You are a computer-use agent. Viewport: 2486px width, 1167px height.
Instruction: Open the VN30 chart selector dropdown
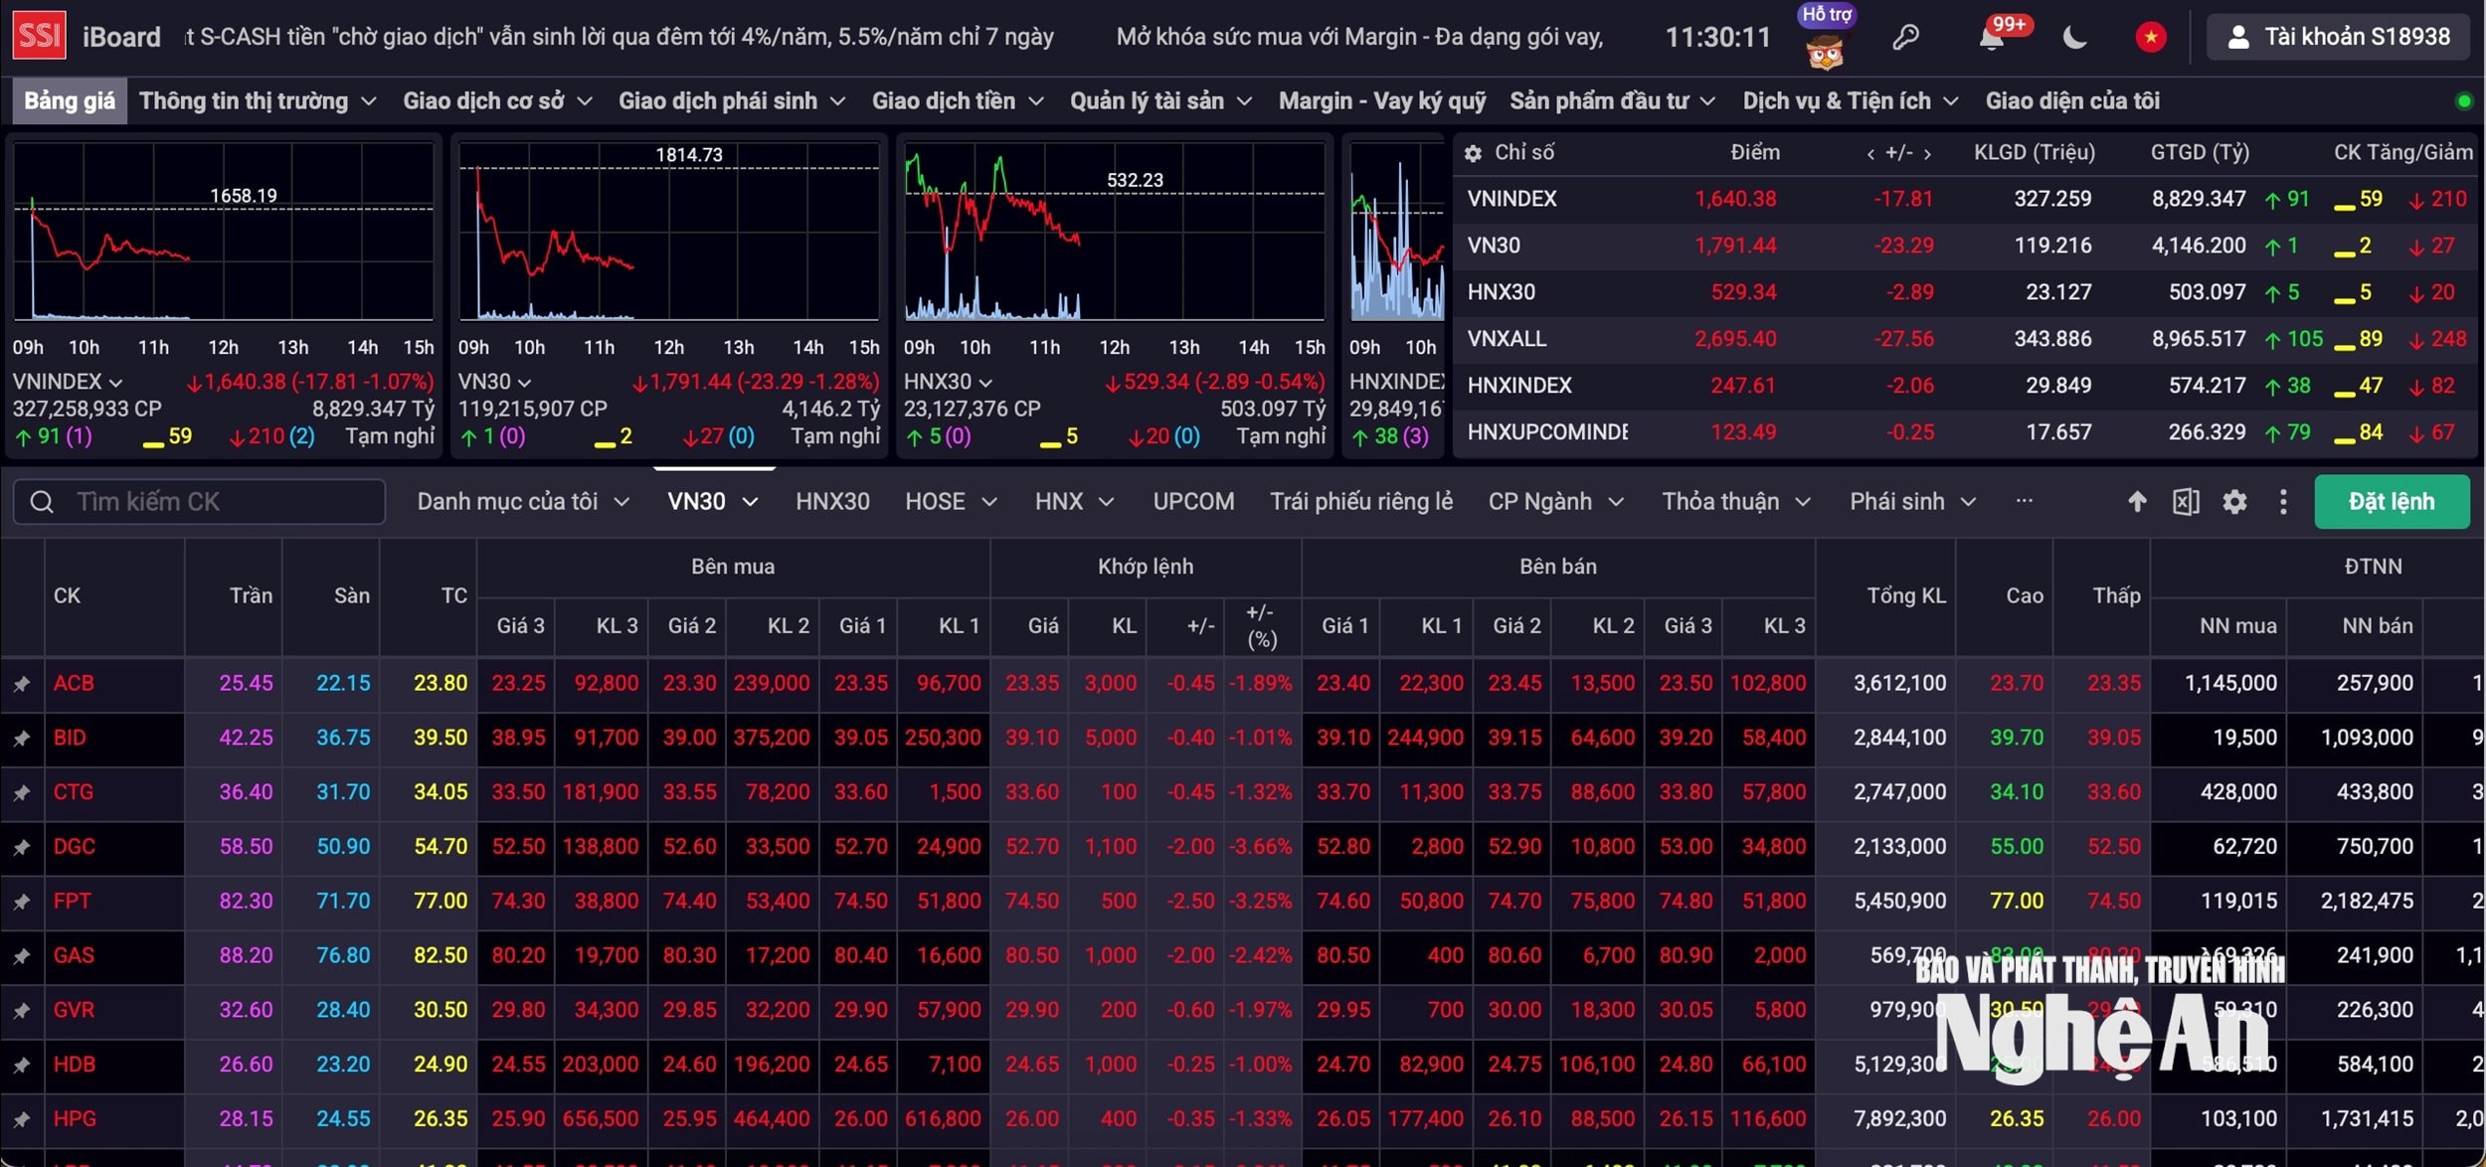(494, 382)
